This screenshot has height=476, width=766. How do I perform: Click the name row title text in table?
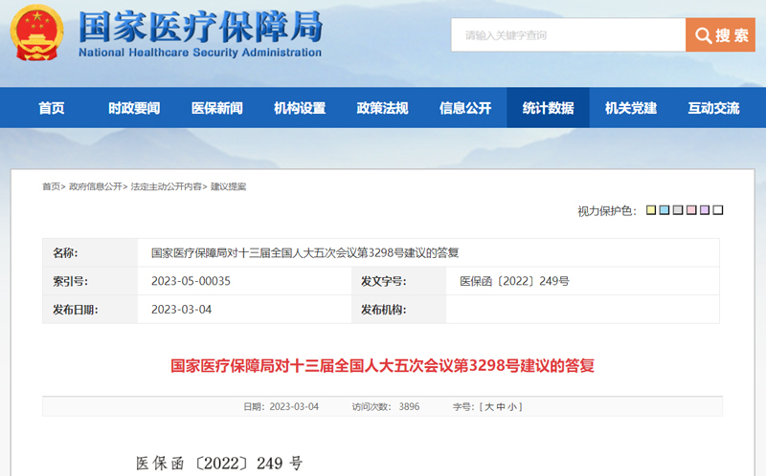click(304, 252)
